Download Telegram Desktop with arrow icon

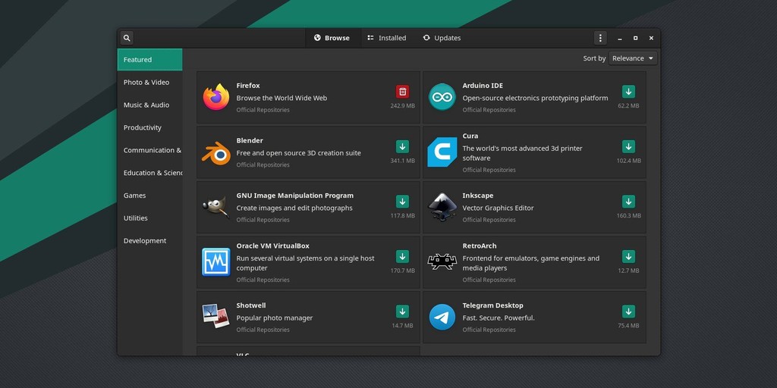point(628,311)
